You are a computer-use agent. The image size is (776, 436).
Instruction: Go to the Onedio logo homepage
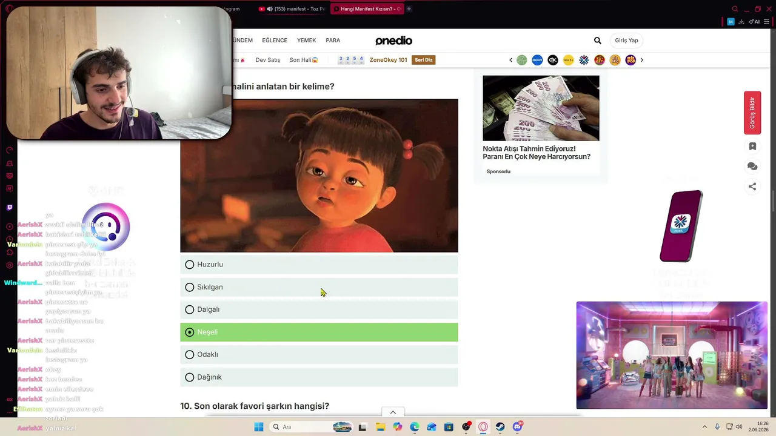(393, 41)
